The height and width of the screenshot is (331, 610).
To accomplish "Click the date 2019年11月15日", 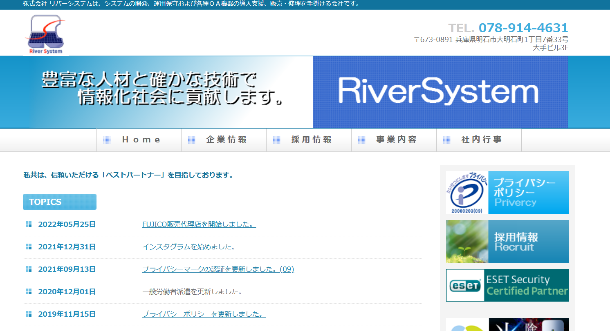I will [67, 314].
